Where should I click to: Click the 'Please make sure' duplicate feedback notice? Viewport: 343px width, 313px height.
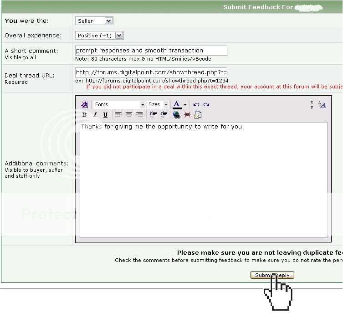[260, 252]
